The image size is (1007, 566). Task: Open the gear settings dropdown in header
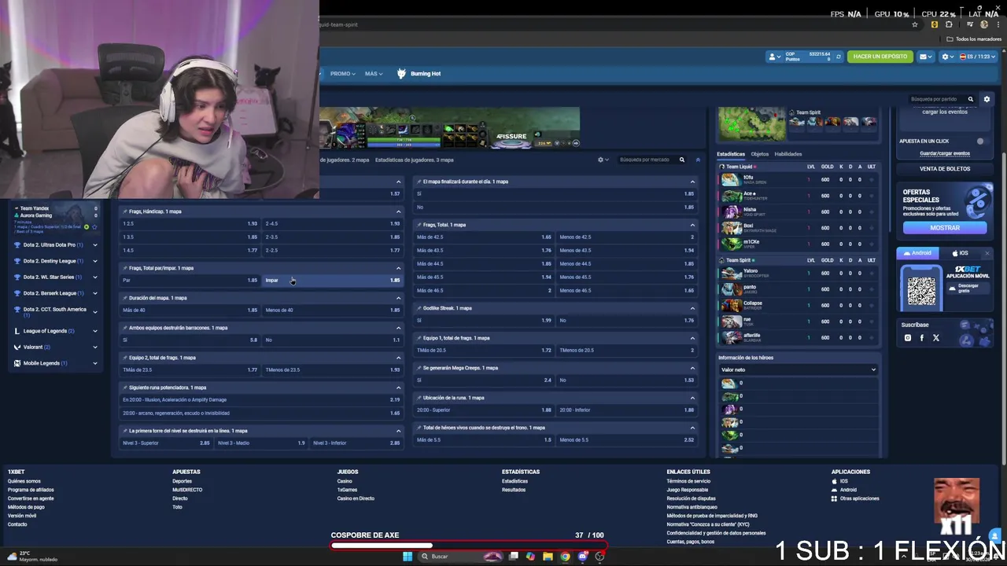click(947, 57)
